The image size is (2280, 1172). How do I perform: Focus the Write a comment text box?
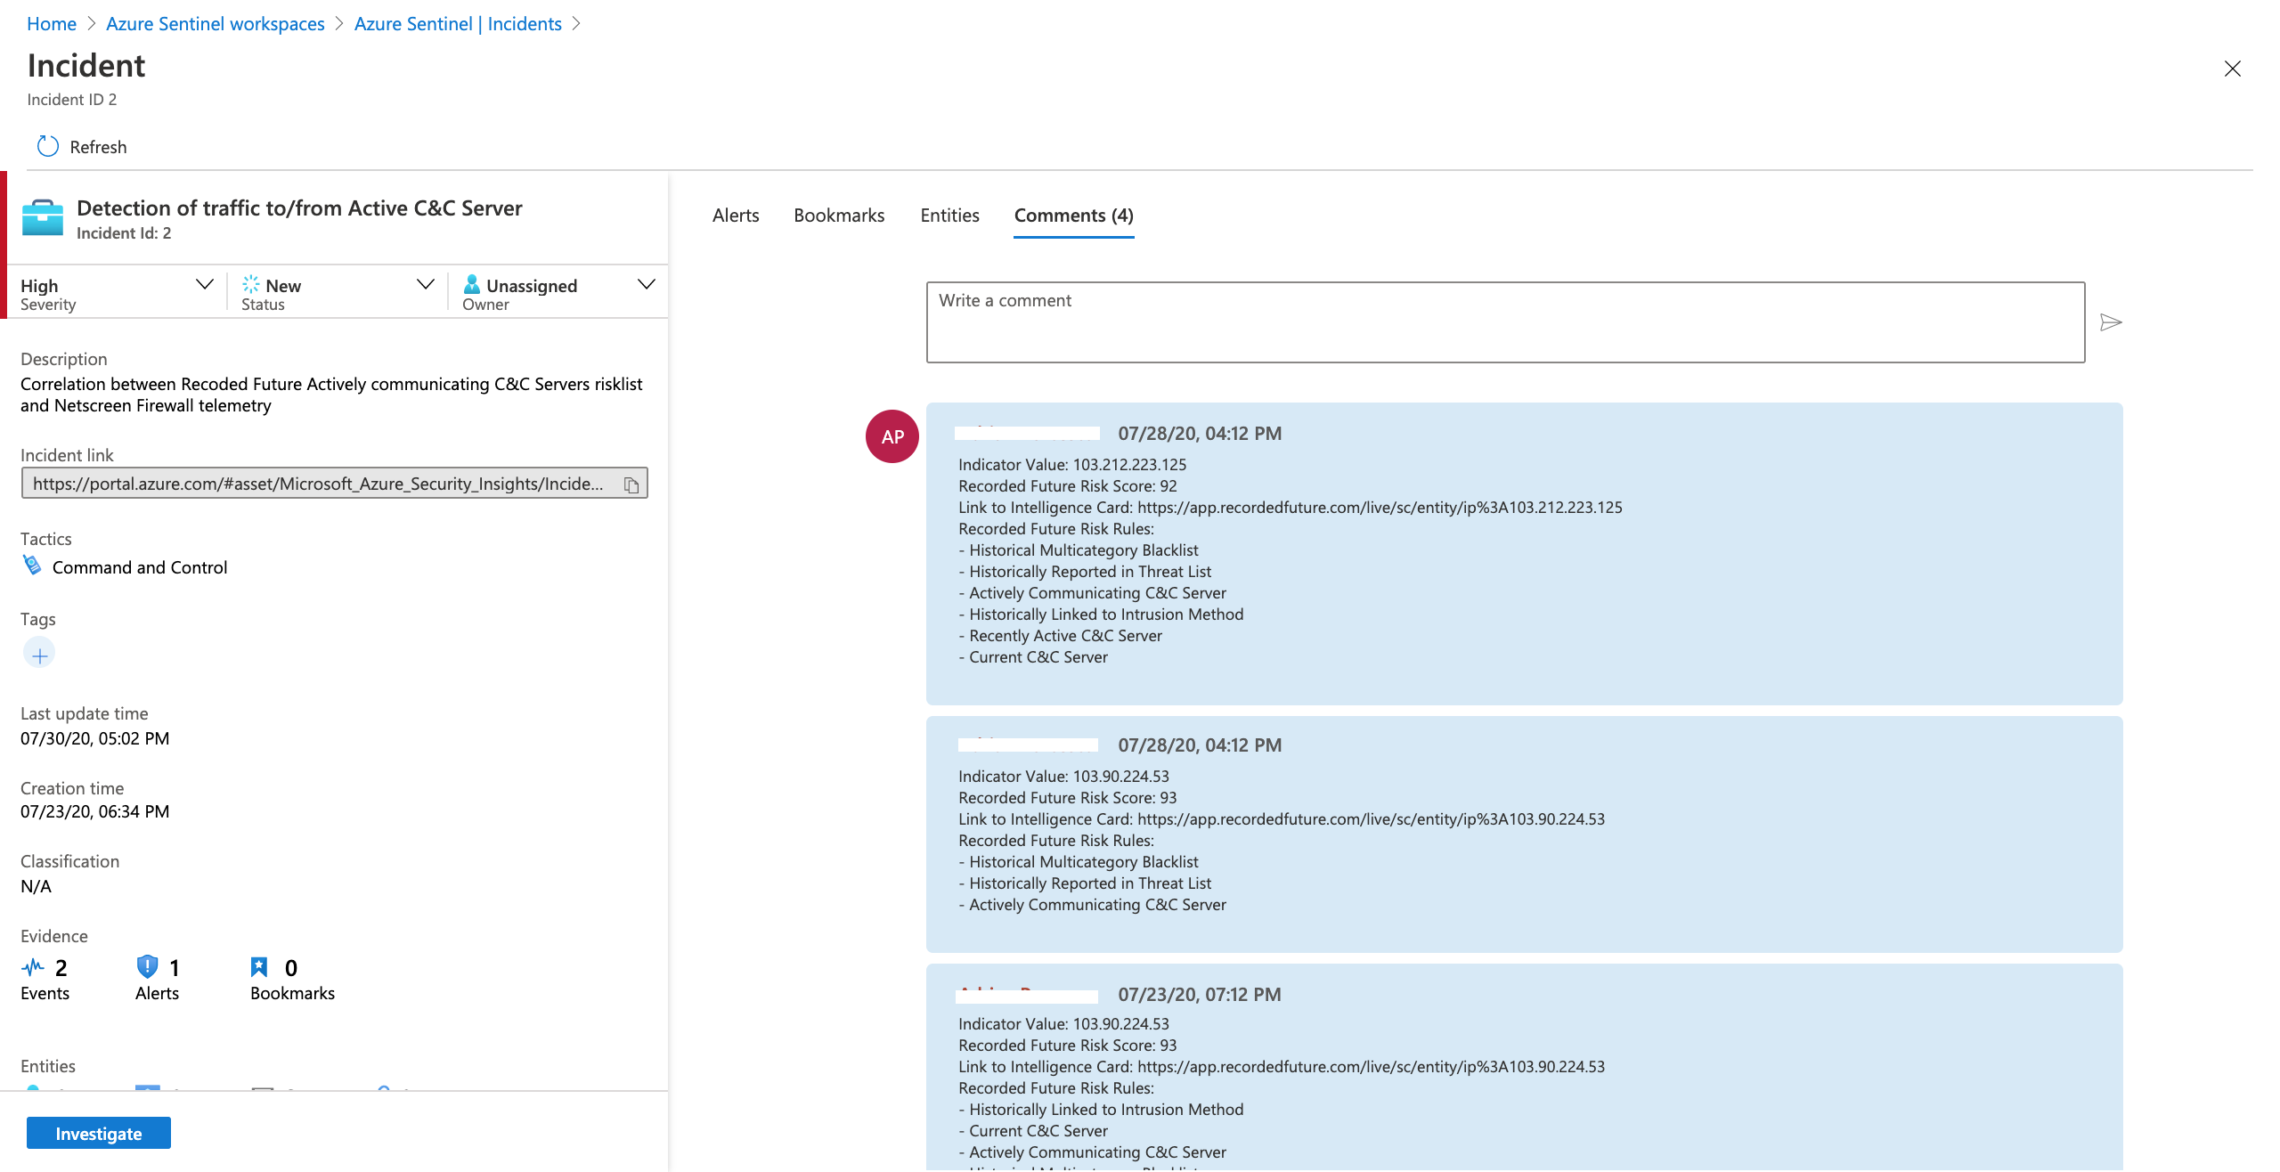coord(1505,322)
